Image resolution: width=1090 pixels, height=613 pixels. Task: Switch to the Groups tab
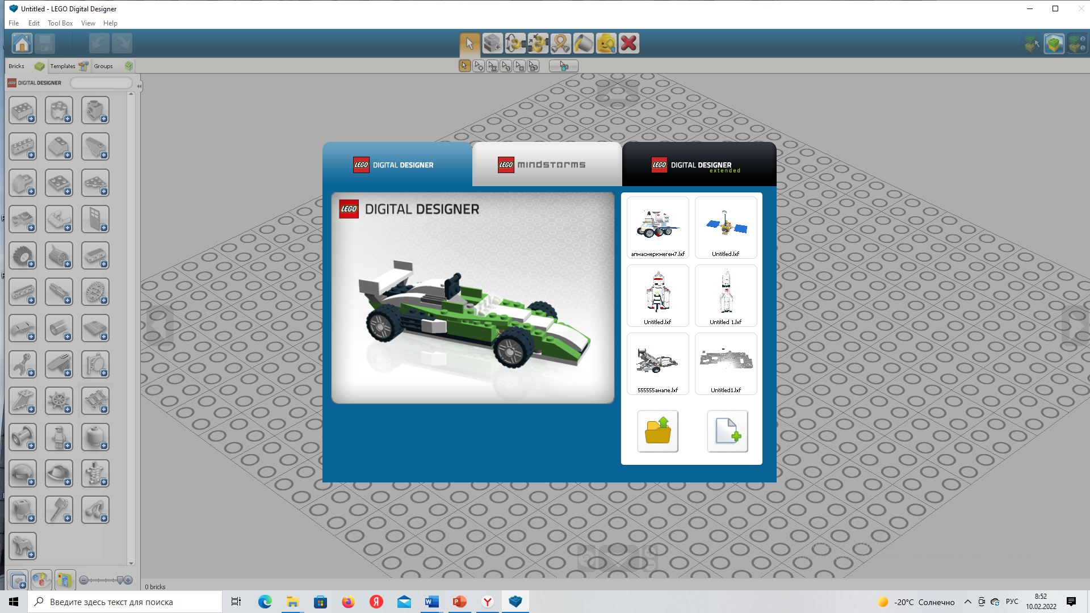click(x=113, y=66)
